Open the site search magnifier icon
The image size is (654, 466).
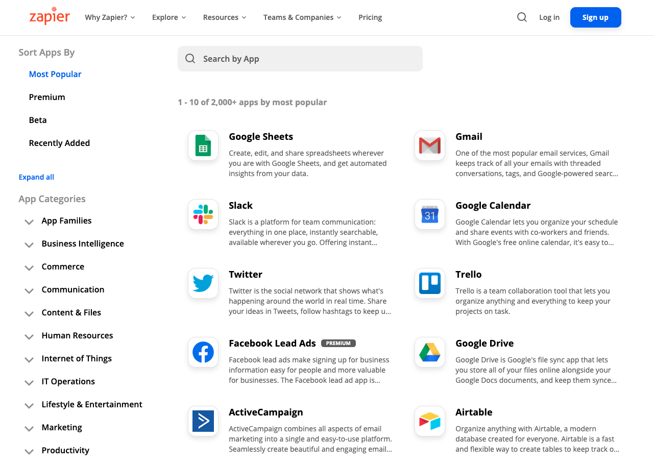point(522,17)
